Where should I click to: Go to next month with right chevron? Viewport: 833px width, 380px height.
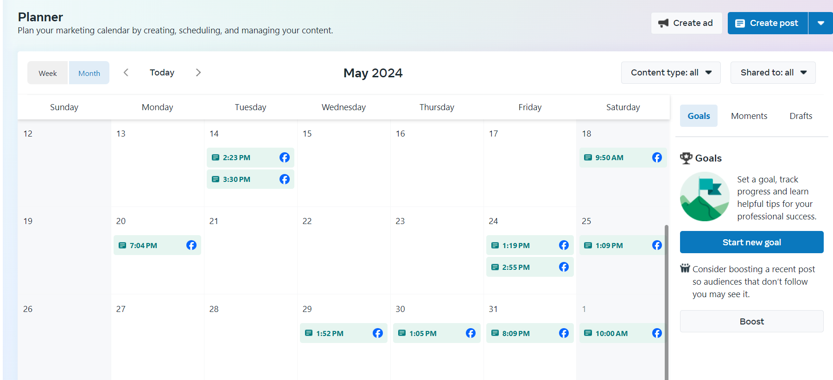coord(198,73)
